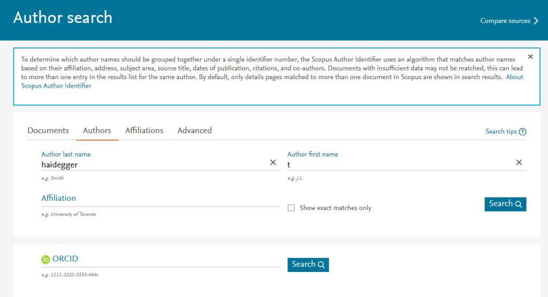Image resolution: width=548 pixels, height=297 pixels.
Task: Click the green ORCID iD logo
Action: [45, 259]
